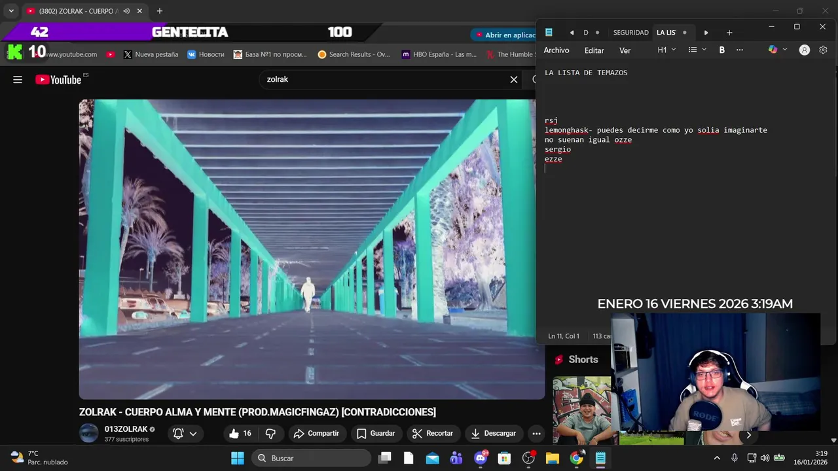Select the LA LIS Notepad tab
Image resolution: width=838 pixels, height=471 pixels.
point(672,33)
